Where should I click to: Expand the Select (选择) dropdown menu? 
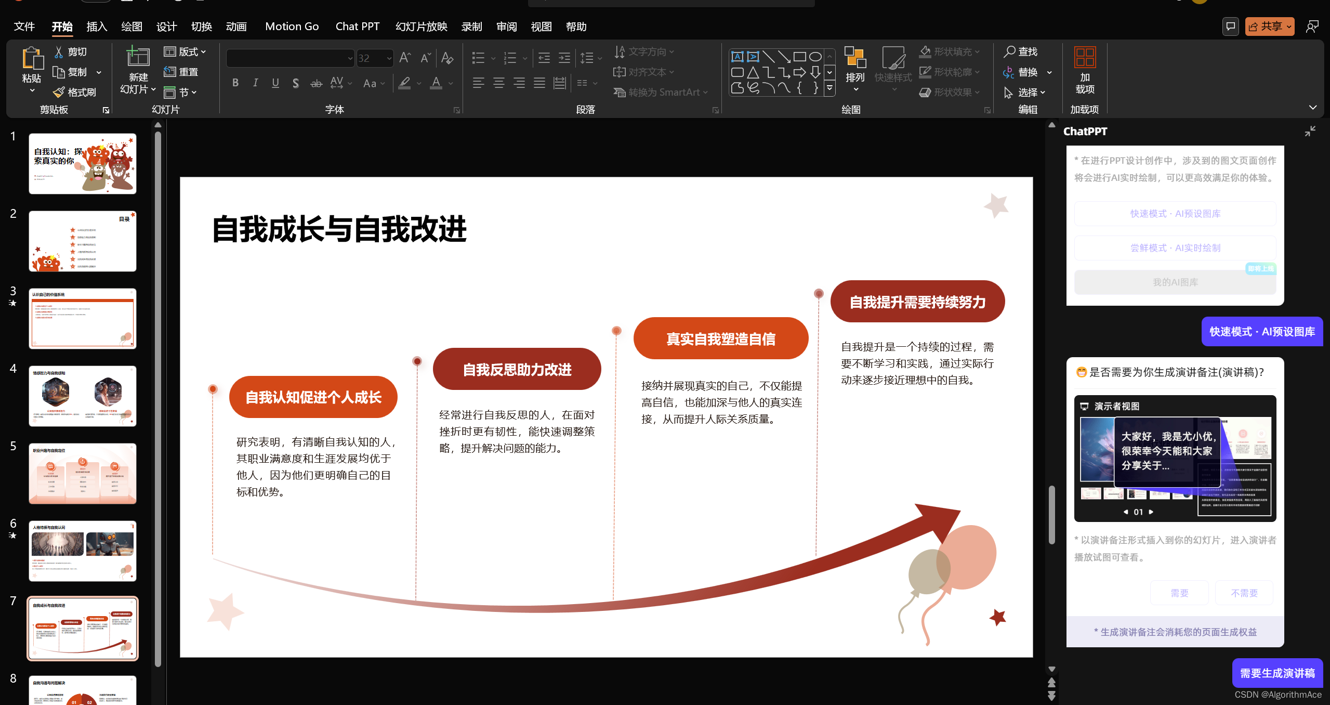click(x=1043, y=92)
